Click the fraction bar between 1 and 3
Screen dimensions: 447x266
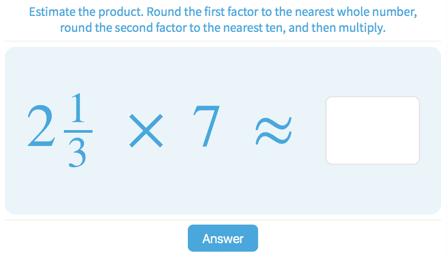coord(78,131)
